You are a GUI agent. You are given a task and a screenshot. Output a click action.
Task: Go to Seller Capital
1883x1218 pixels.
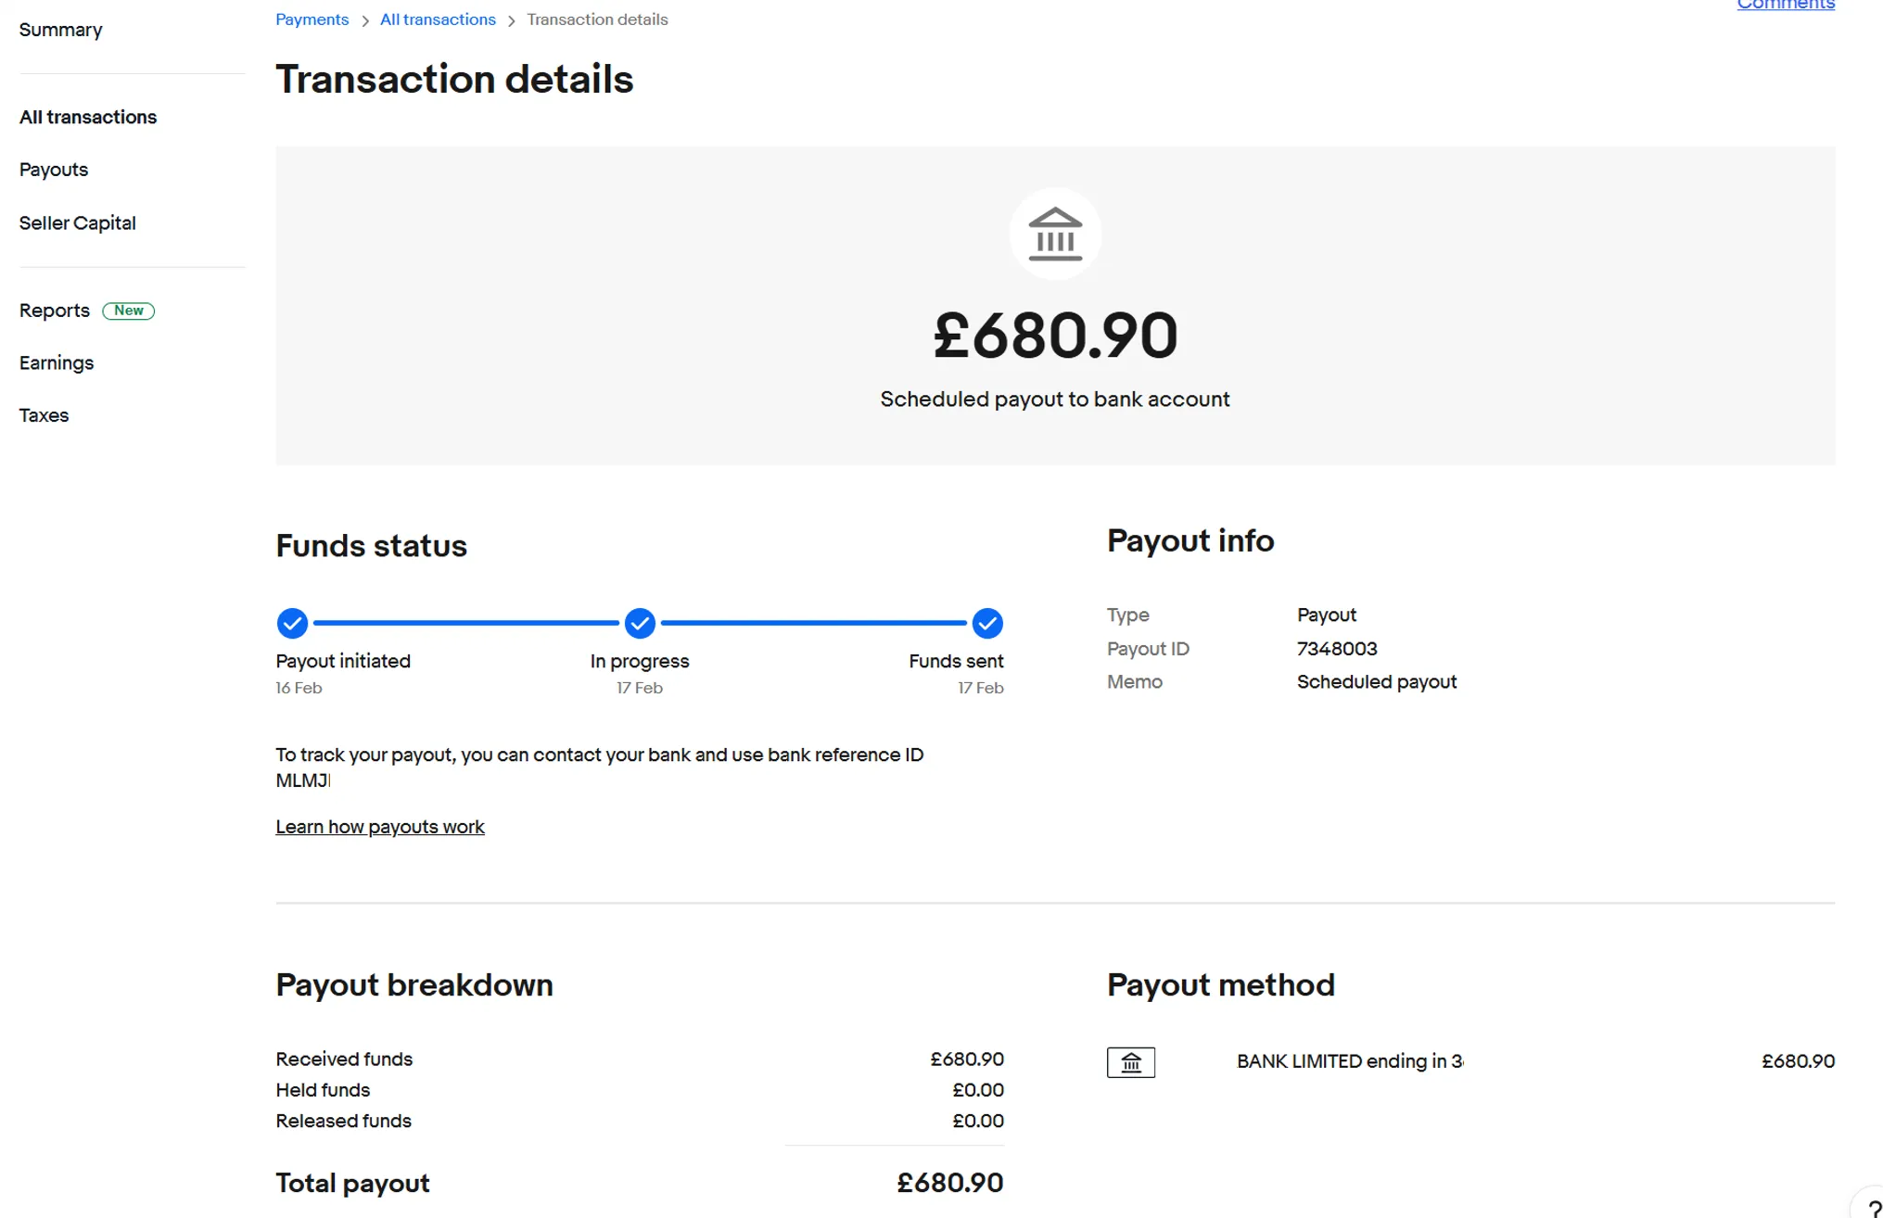[x=77, y=222]
